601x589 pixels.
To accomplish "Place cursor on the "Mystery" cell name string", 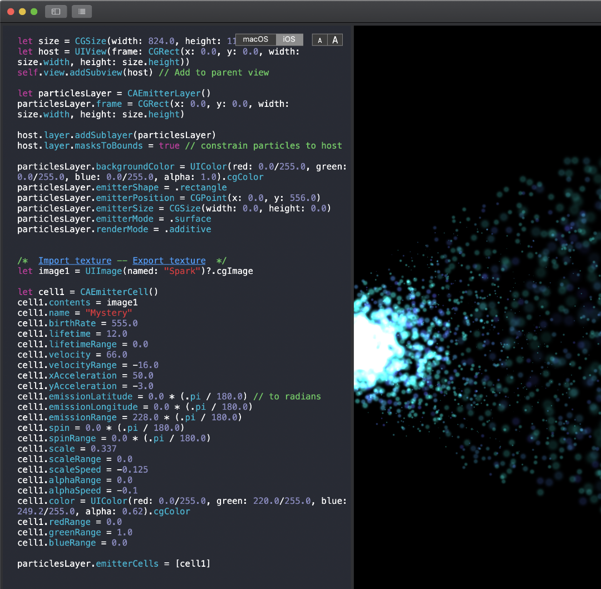I will tap(109, 313).
